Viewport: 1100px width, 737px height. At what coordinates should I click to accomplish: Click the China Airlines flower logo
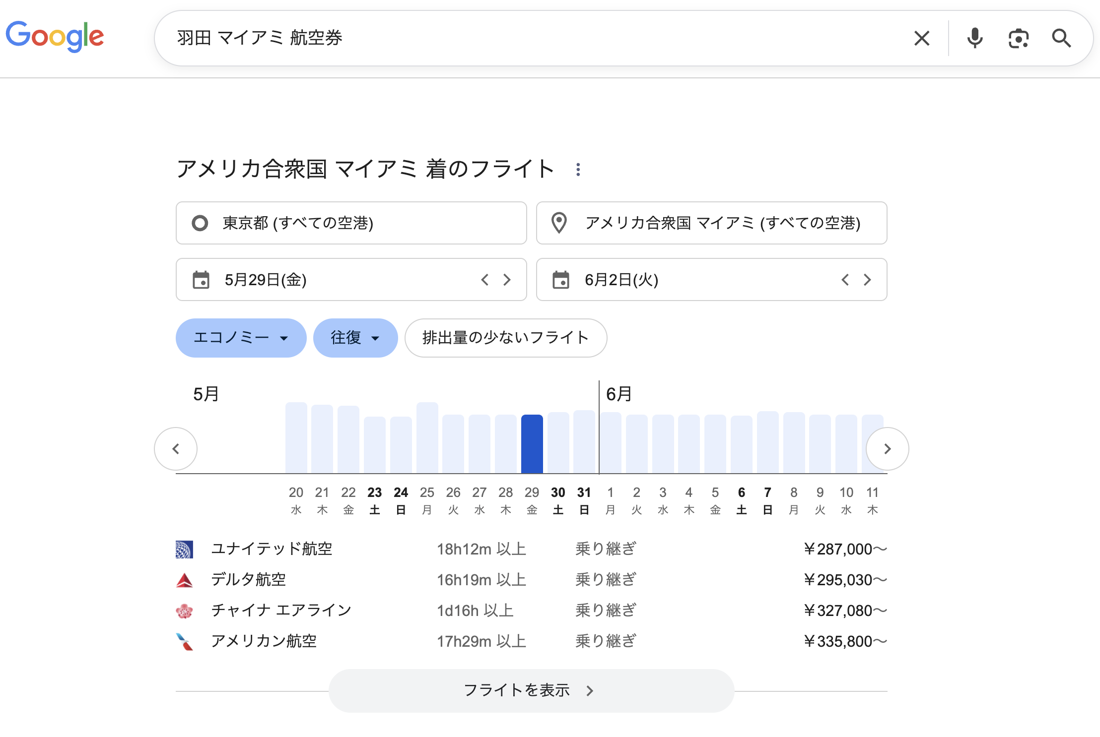(184, 611)
